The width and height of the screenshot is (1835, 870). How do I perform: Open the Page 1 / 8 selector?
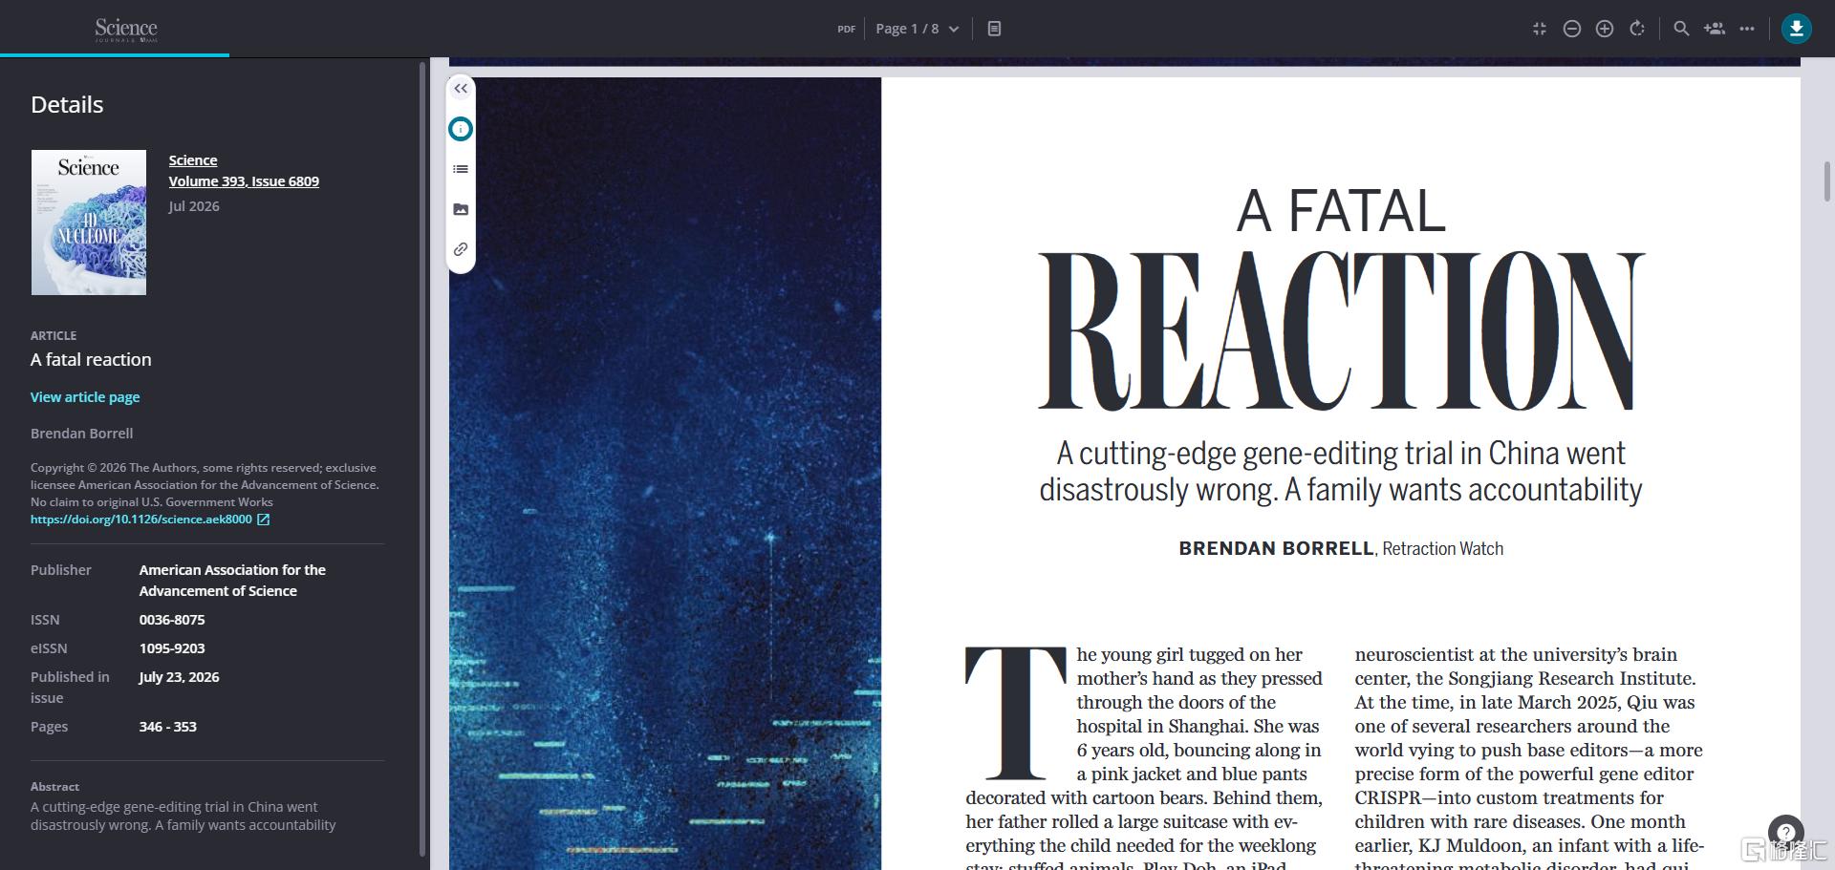pyautogui.click(x=917, y=29)
